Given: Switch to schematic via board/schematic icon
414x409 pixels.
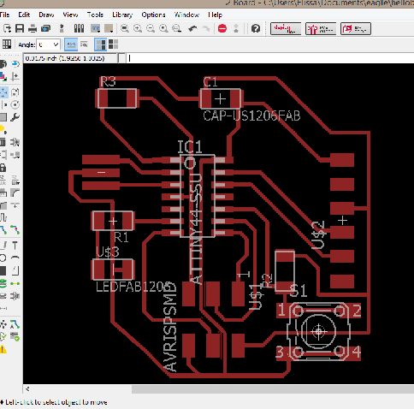Looking at the screenshot, I should [62, 28].
